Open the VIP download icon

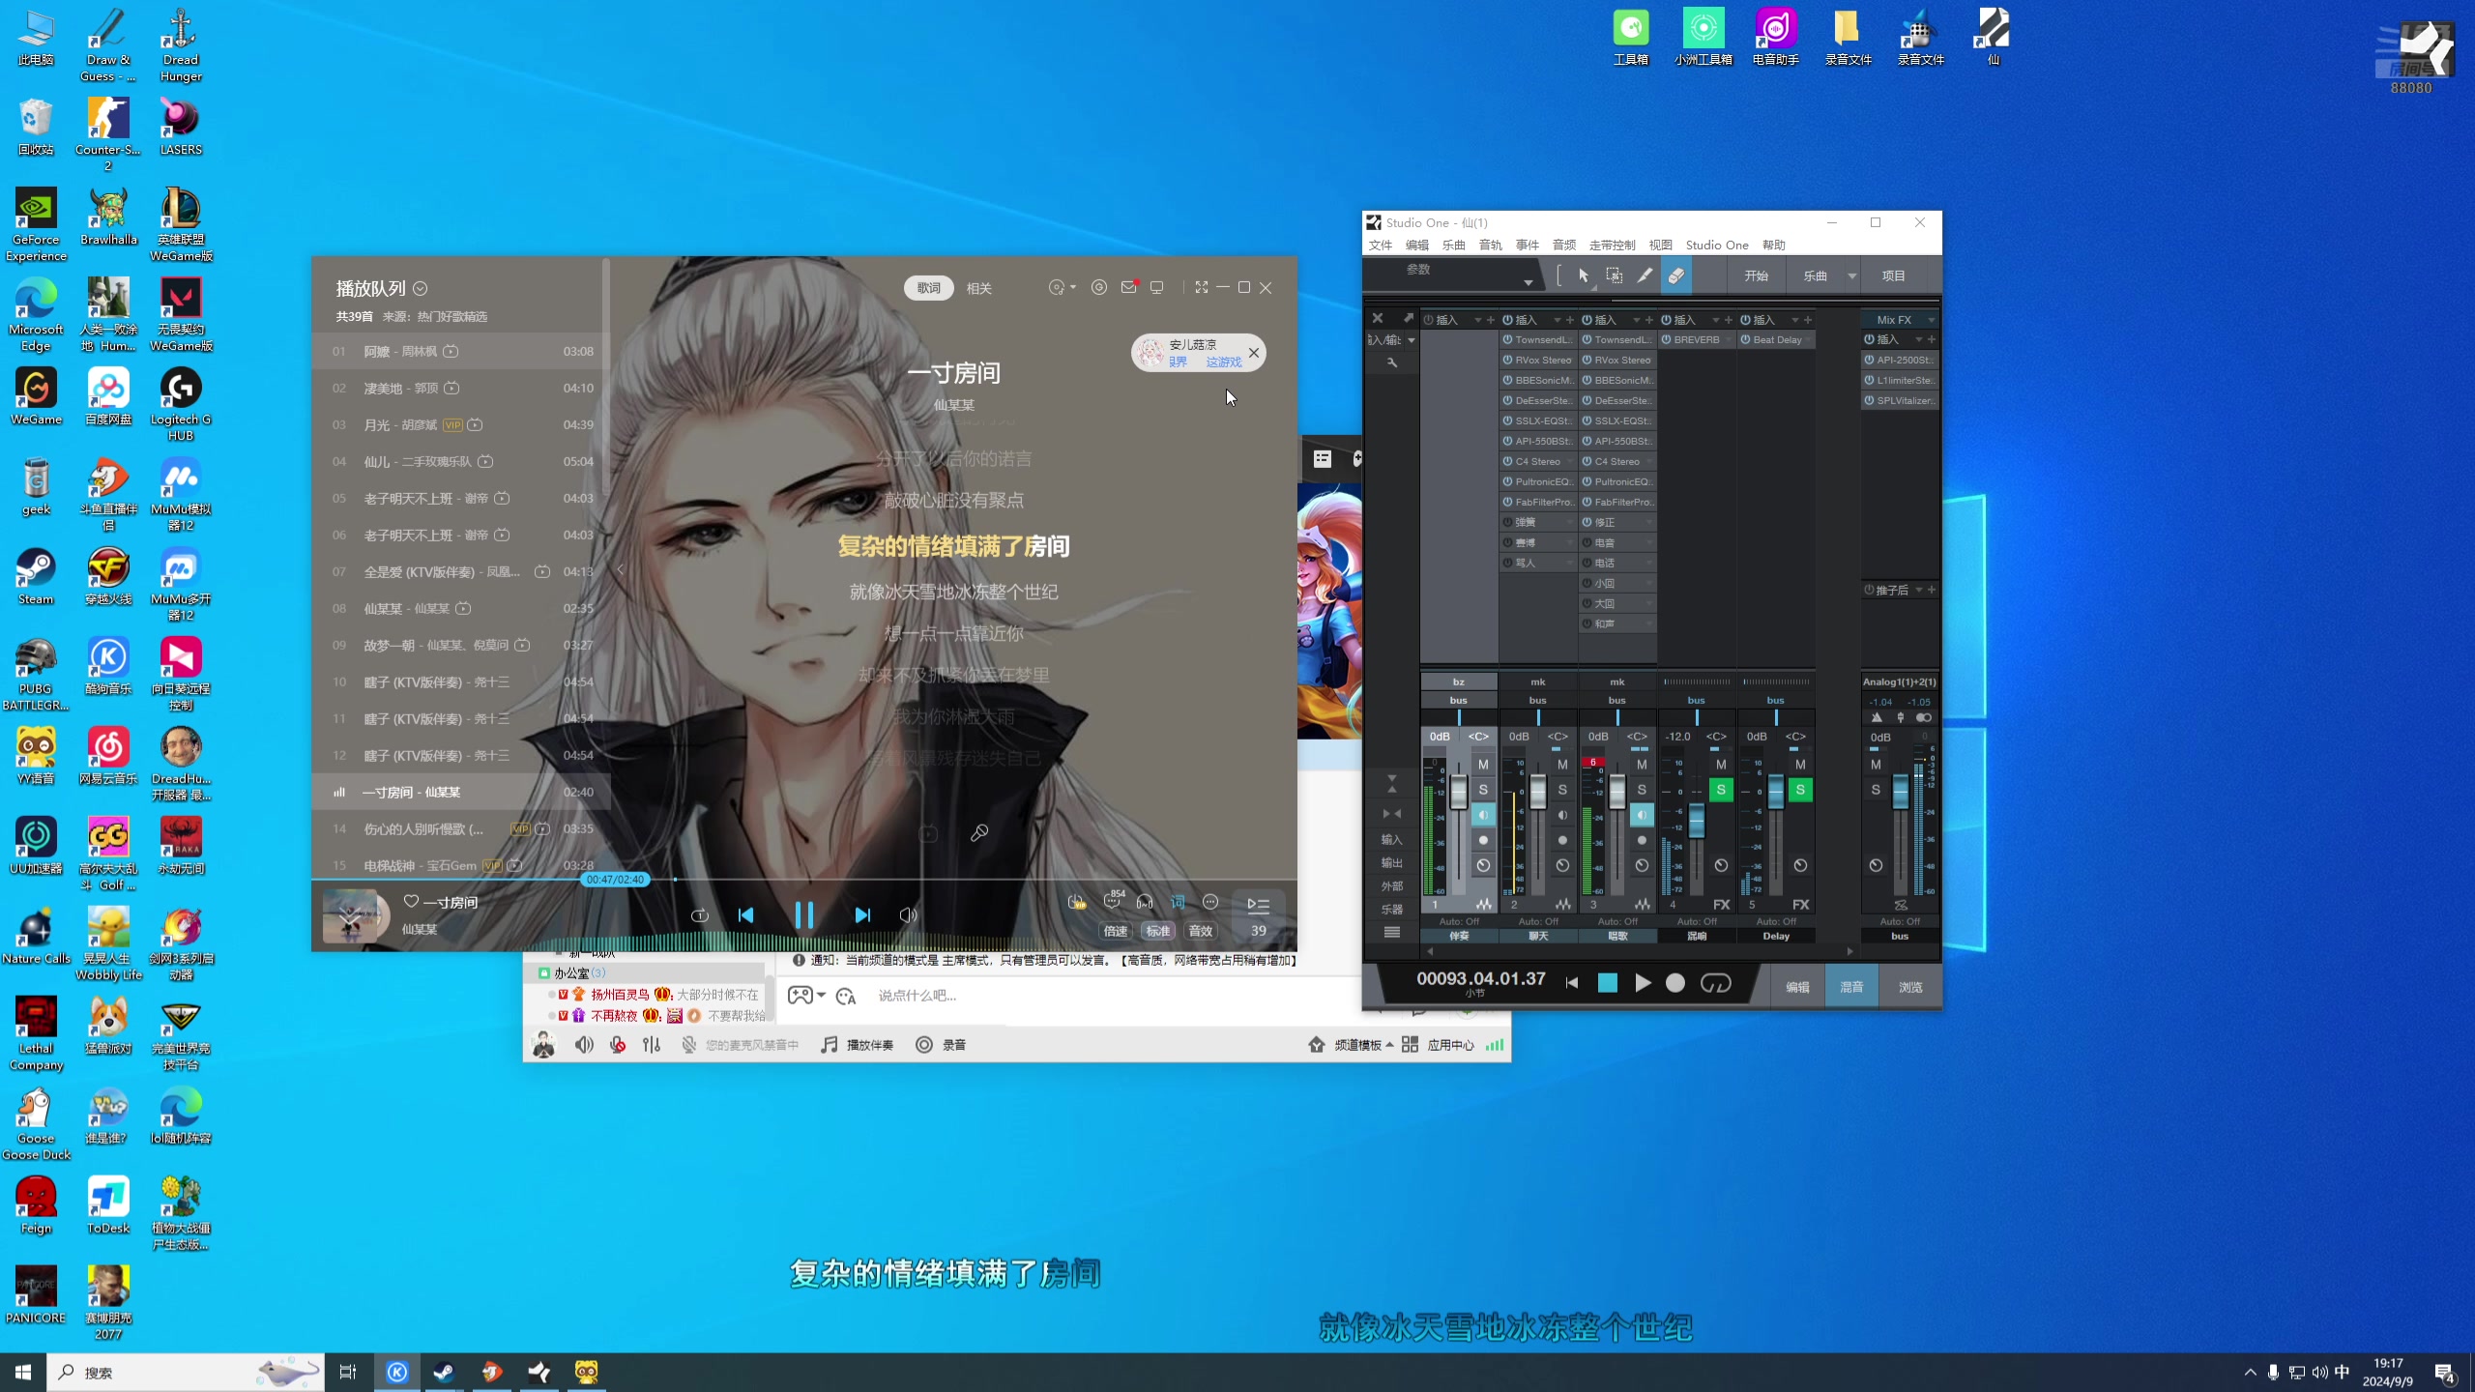pyautogui.click(x=1076, y=902)
